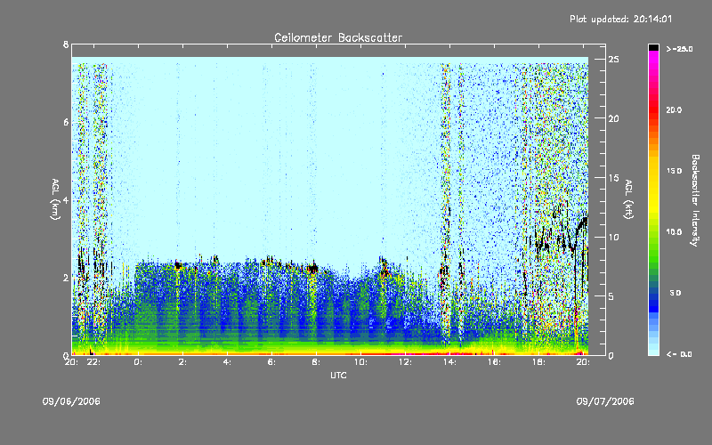Click the '> -25.0' colorbar maximum label
712x445 pixels.
coord(679,49)
